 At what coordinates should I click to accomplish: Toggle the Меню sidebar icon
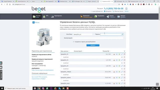coord(33,22)
